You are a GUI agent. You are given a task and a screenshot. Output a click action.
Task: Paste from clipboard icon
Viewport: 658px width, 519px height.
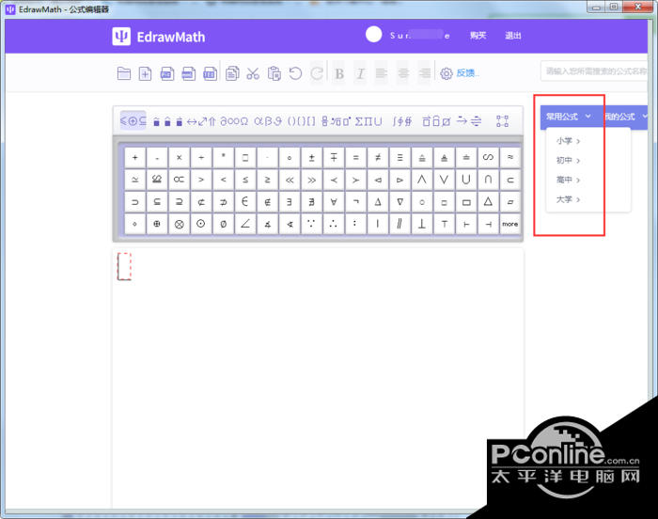click(274, 73)
